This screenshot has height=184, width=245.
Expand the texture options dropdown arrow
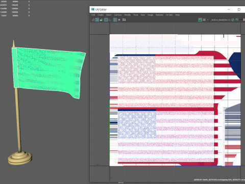pos(208,20)
